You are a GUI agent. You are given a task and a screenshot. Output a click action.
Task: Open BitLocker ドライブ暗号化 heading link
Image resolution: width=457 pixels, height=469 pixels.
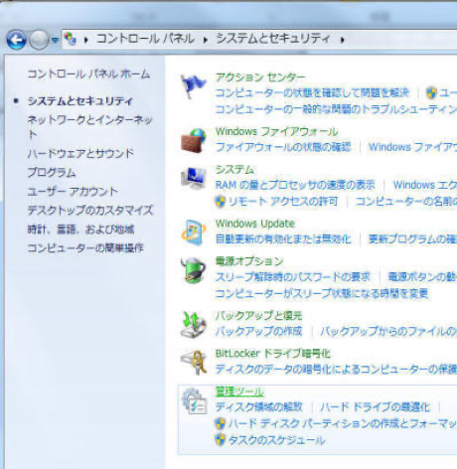click(273, 354)
